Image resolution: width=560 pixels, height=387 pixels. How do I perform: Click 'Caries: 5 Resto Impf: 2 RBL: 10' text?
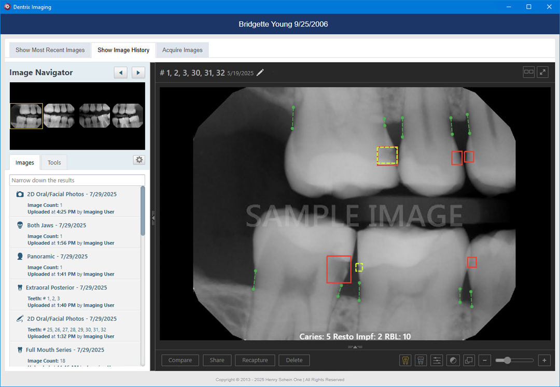(x=355, y=336)
